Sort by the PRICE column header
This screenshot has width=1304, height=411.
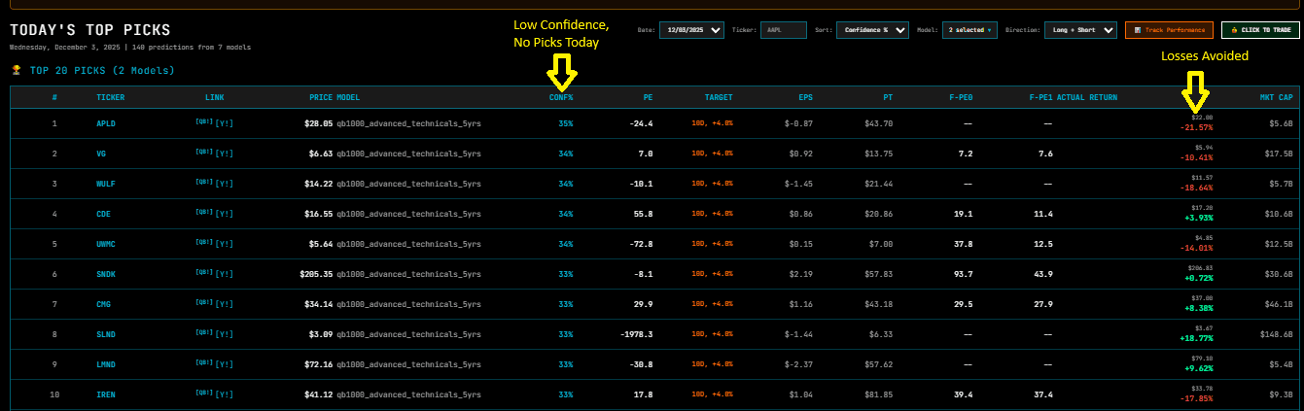(x=321, y=97)
